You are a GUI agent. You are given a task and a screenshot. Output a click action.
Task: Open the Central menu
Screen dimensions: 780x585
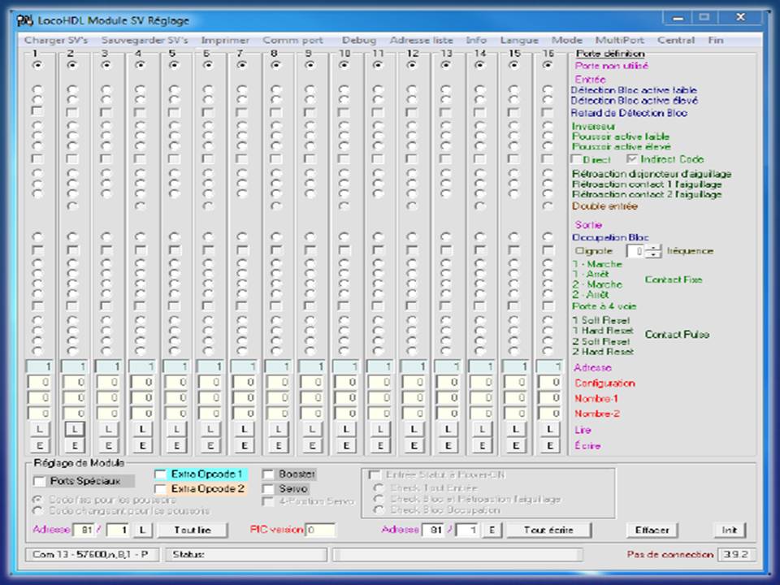tap(675, 41)
